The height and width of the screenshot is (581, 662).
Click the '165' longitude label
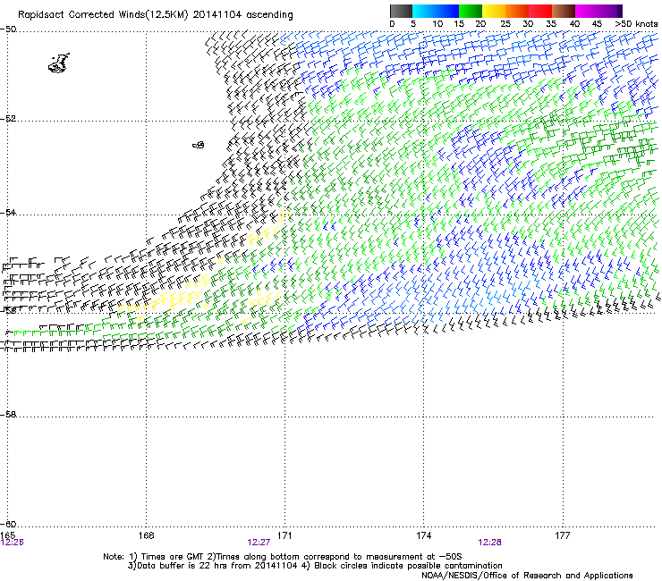7,535
